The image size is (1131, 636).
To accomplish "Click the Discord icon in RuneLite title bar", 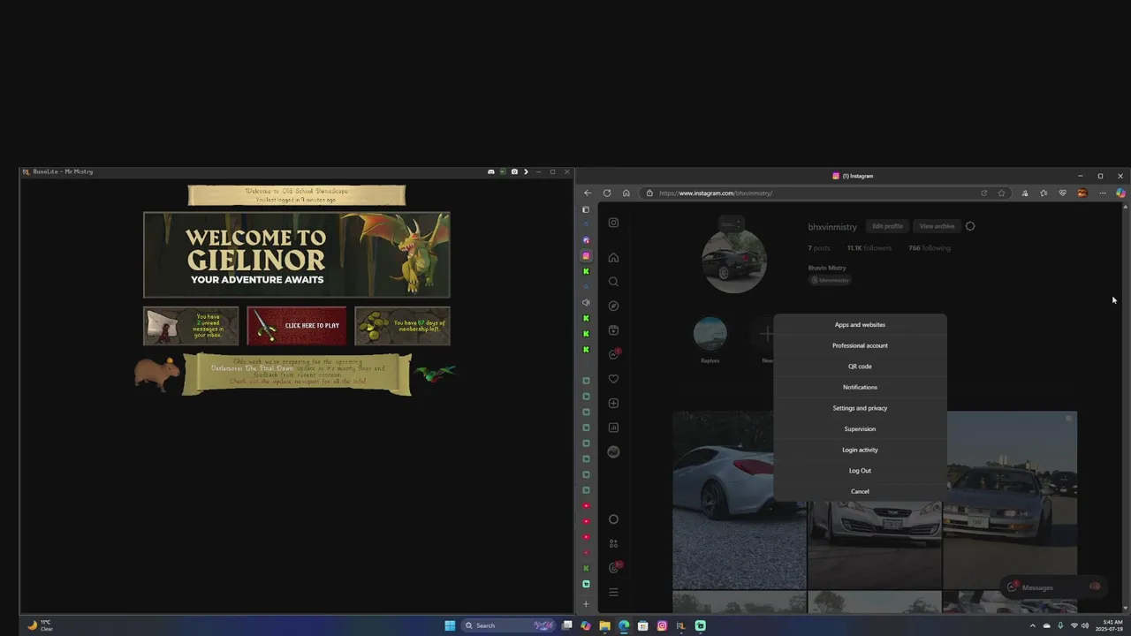I will 491,171.
